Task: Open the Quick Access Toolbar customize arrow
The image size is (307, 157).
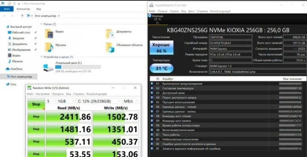Action: (19, 4)
